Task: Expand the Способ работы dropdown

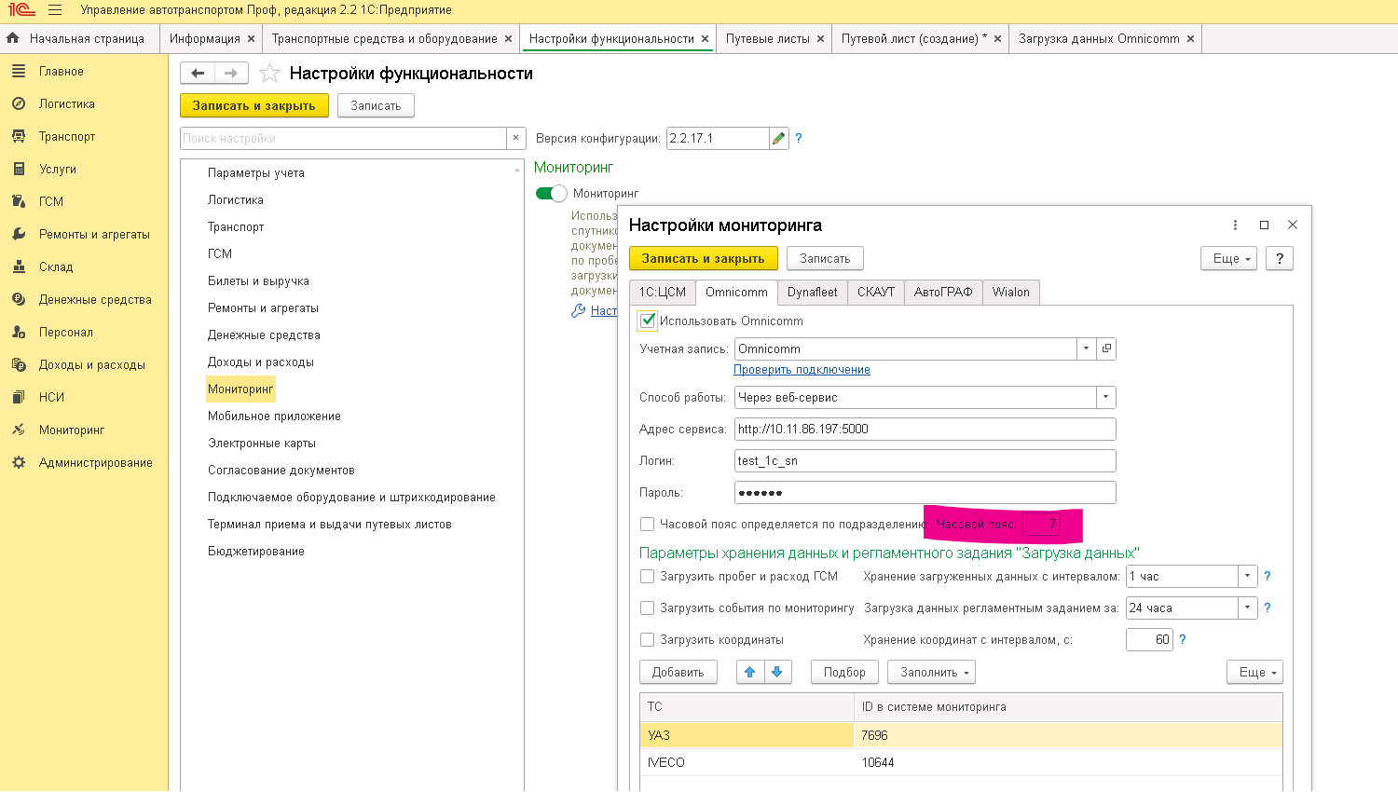Action: coord(1105,398)
